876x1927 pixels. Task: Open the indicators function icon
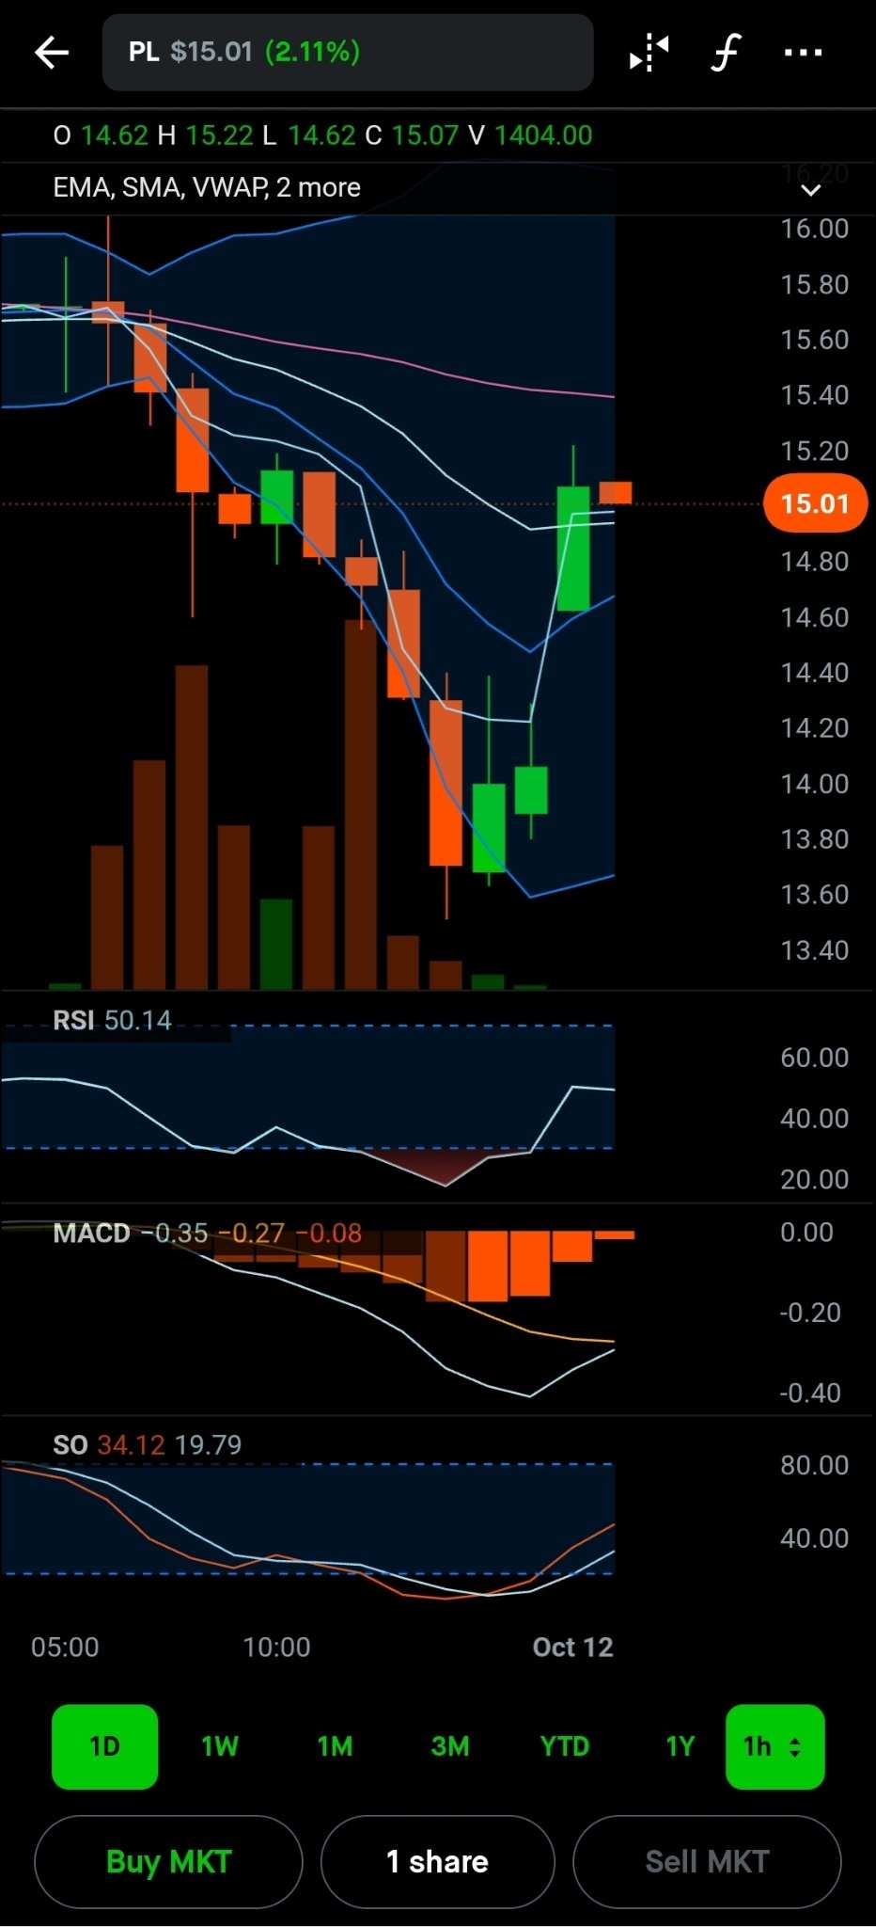[725, 53]
